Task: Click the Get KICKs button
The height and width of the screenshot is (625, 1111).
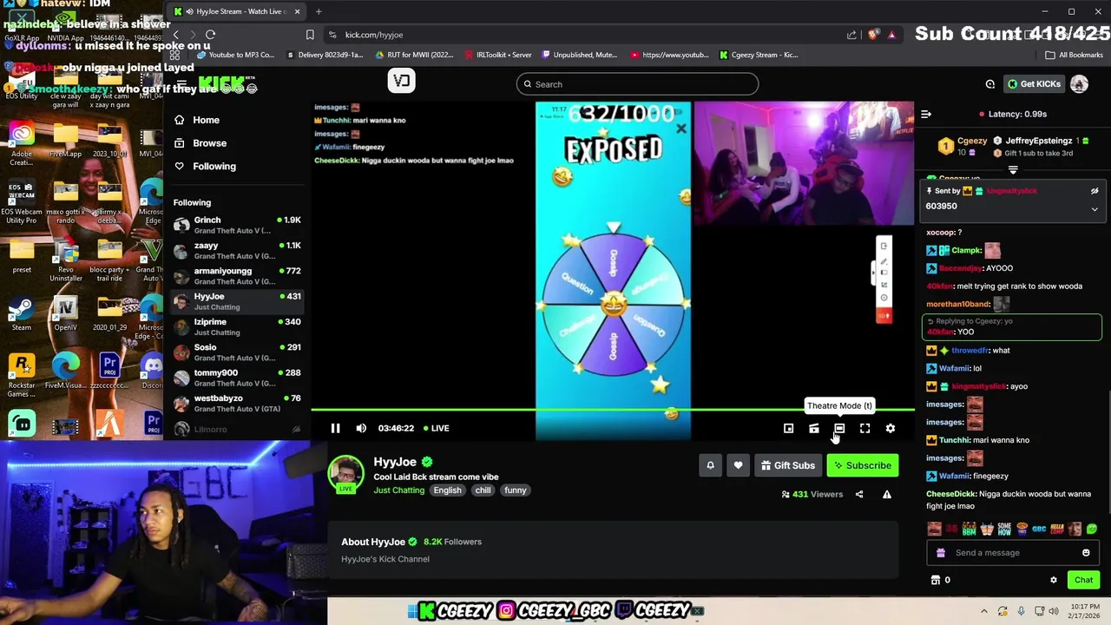Action: (1033, 84)
